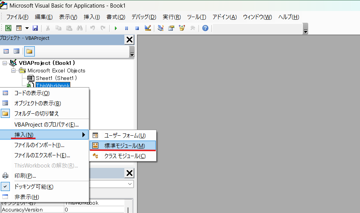The image size is (360, 213).
Task: Click the AccuracyVersion value cell 0
Action: tap(95, 210)
